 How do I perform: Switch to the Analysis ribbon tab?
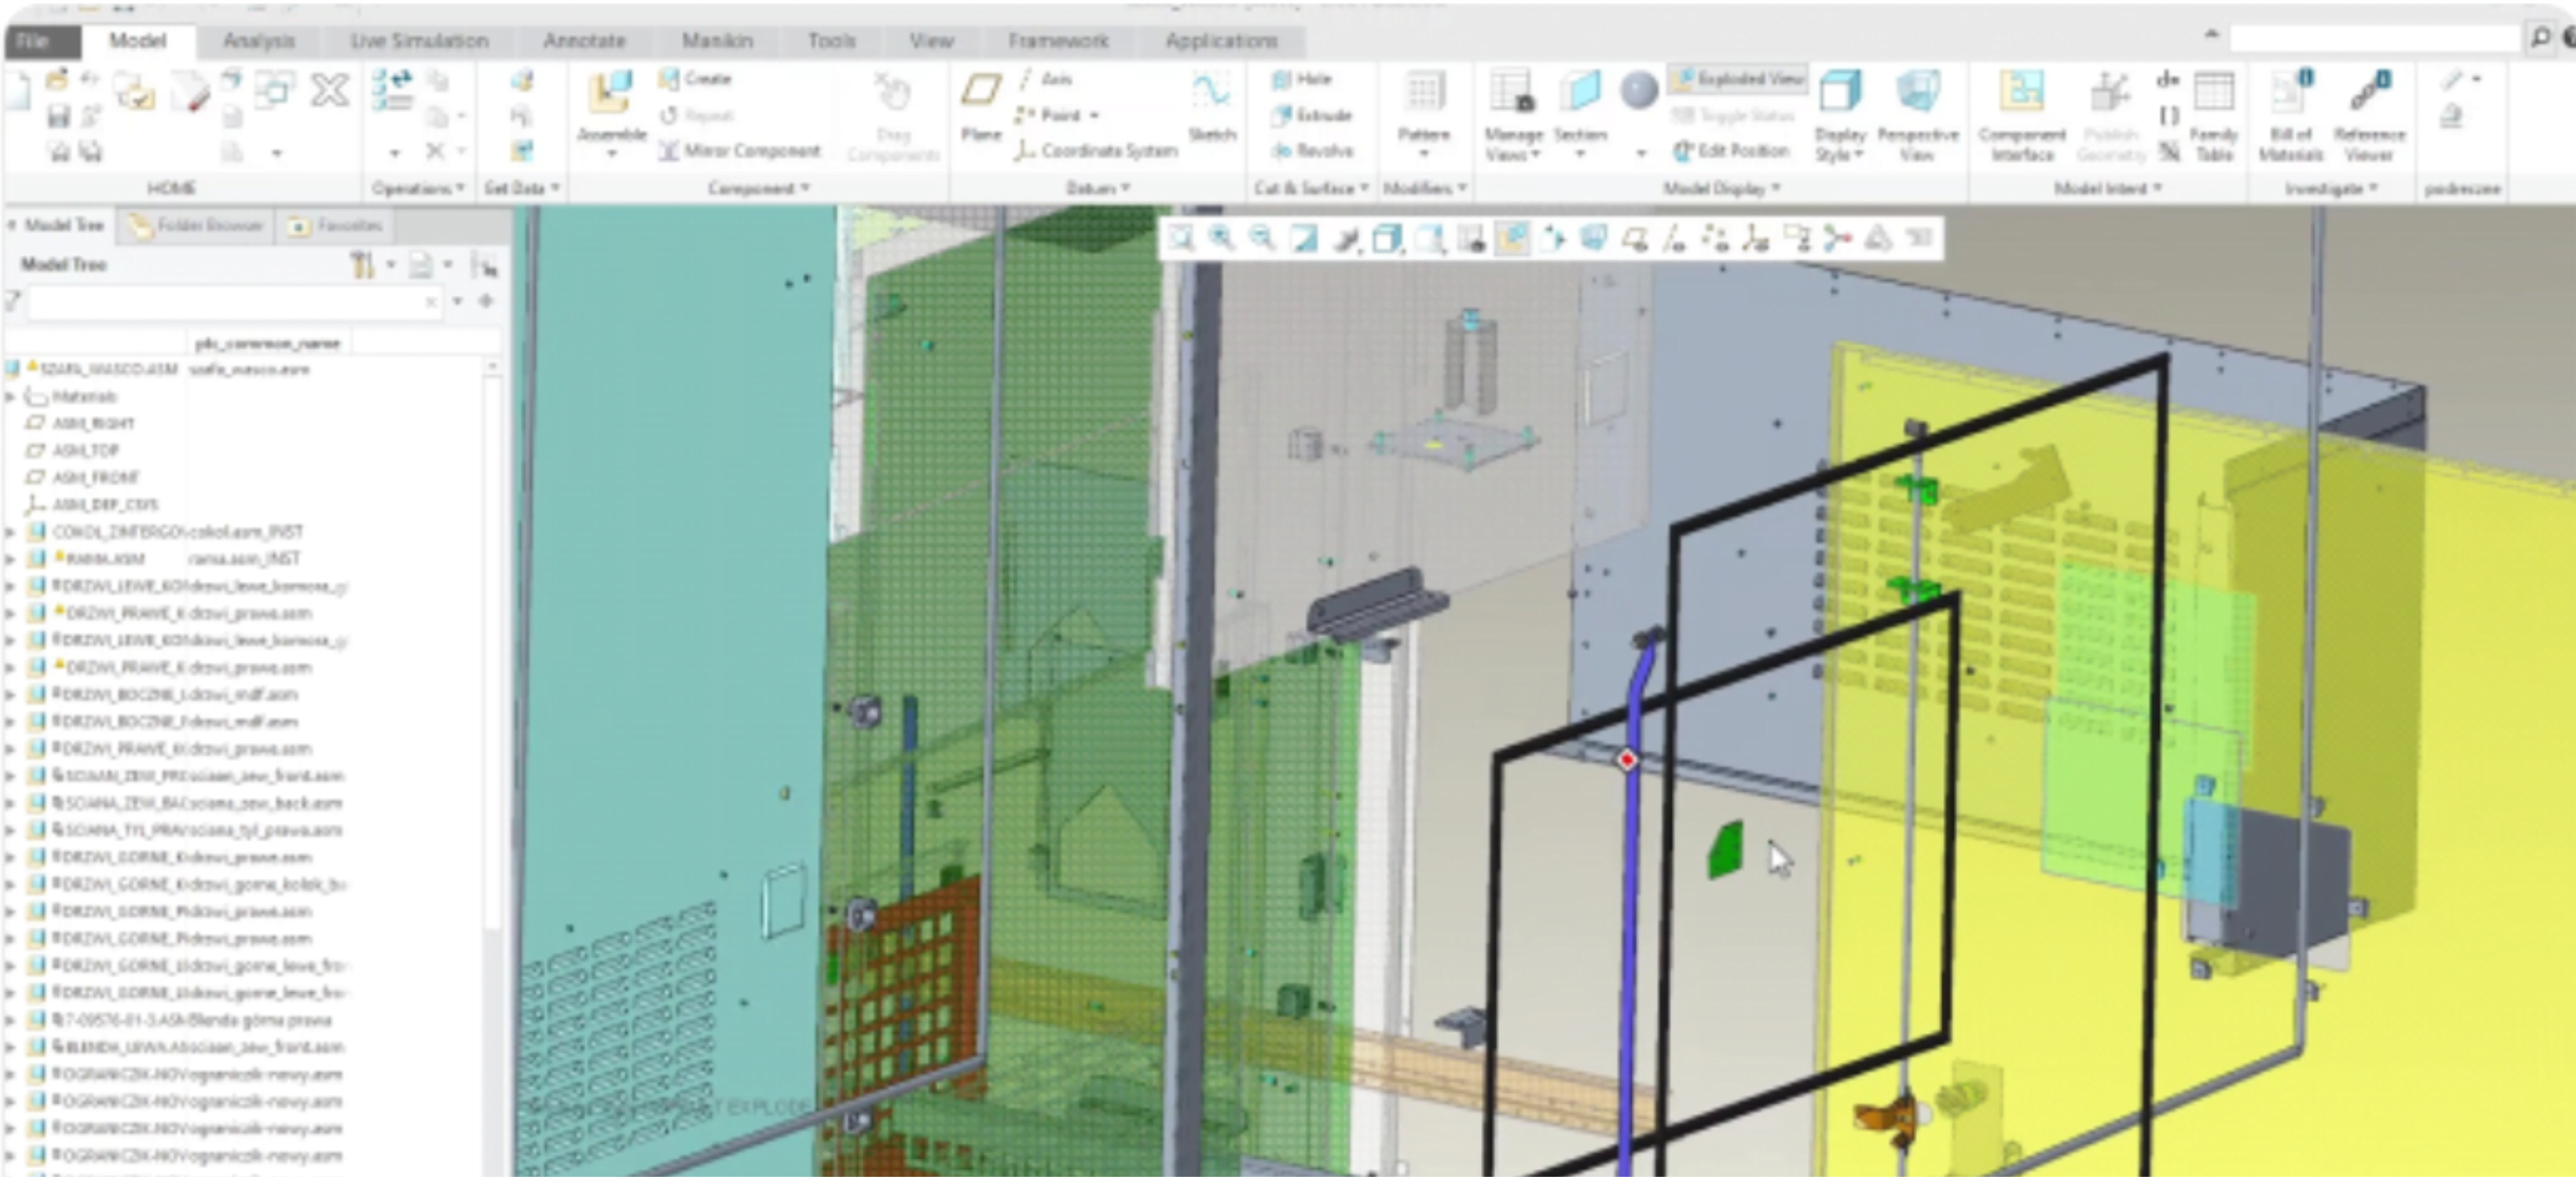pos(258,41)
